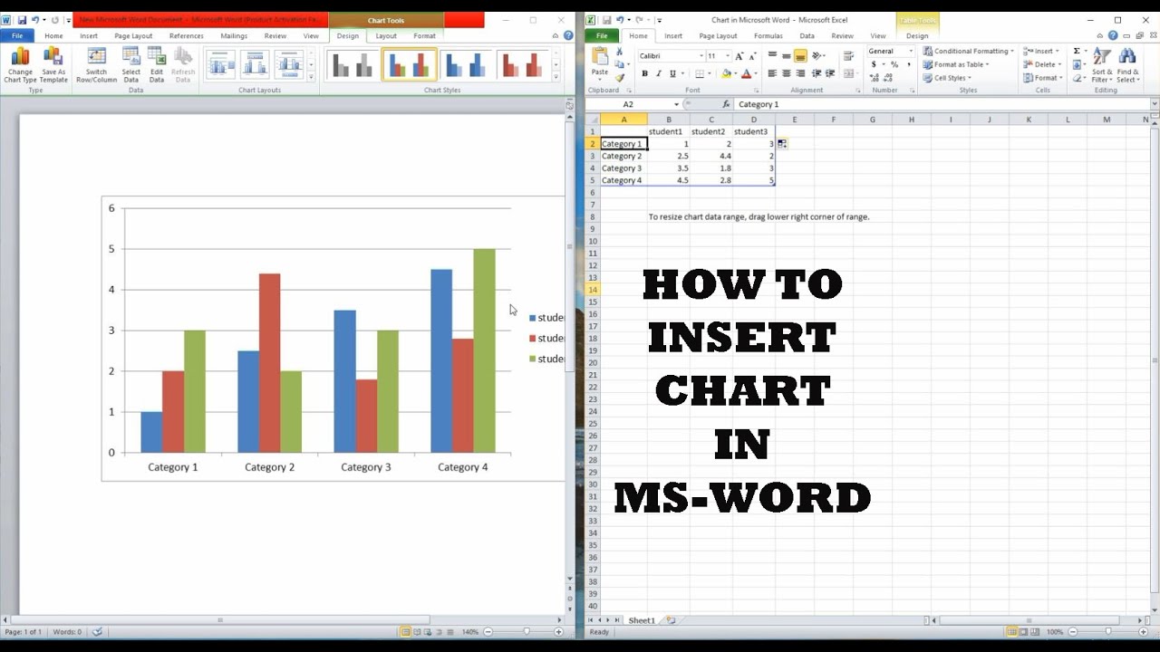
Task: Select the all-red chart style in Word
Action: 522,64
